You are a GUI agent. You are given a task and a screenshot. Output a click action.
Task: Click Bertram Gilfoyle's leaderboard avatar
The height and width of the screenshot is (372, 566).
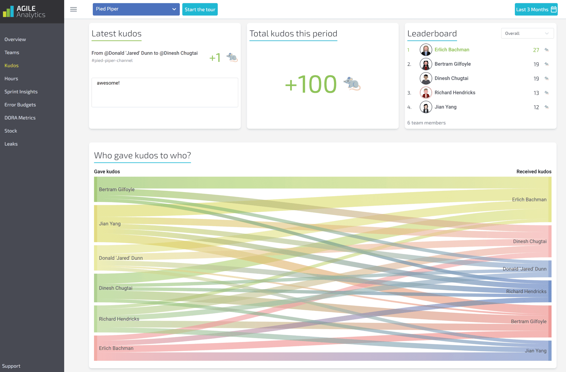426,64
